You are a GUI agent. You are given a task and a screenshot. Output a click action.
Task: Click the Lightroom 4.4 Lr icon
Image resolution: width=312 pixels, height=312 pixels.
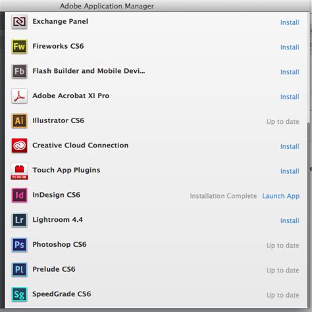coord(19,220)
